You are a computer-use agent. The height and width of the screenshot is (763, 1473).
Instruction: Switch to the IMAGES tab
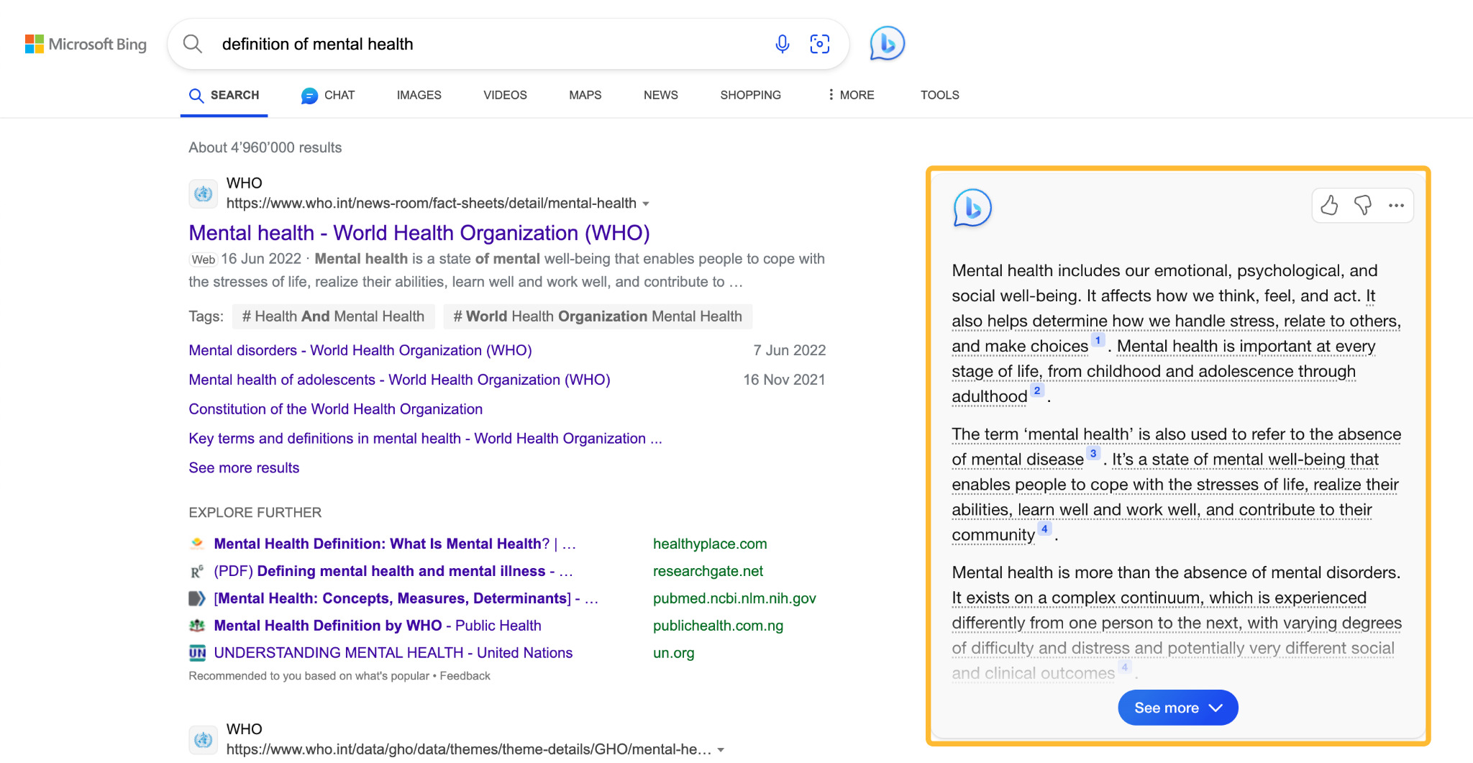[419, 95]
